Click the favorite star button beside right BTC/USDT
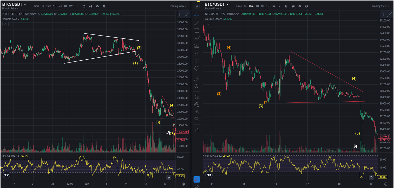Screen dimensions: 394x188 coord(197,6)
